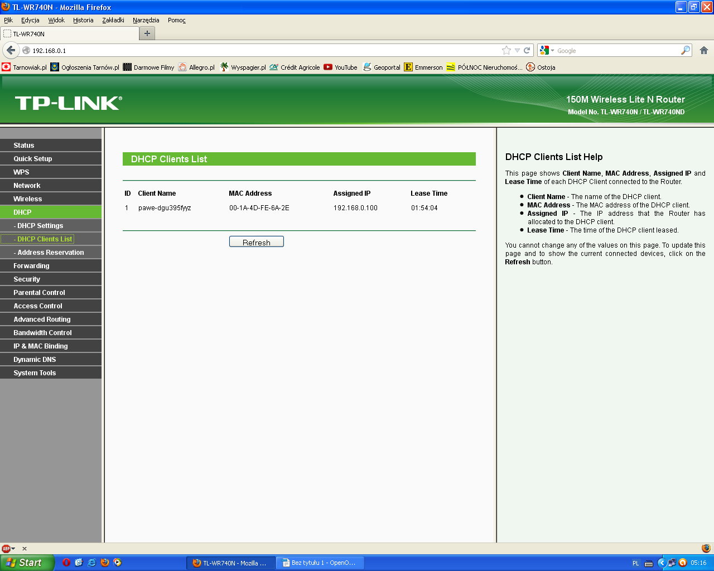
Task: Click the browser Back arrow button
Action: [x=11, y=50]
